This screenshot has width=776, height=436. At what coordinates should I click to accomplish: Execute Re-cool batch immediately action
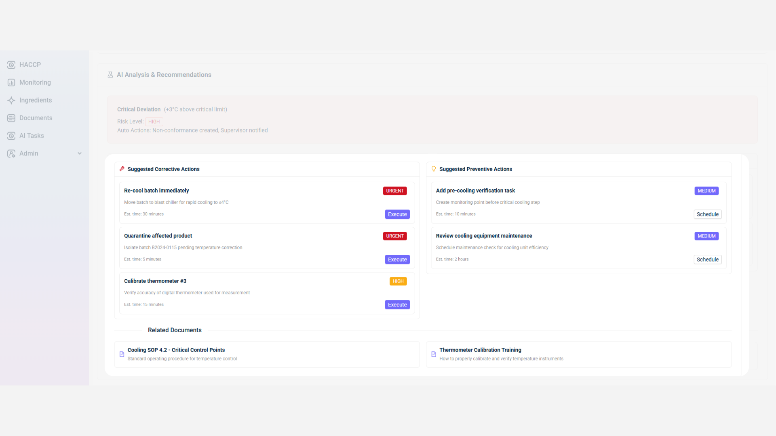point(397,214)
